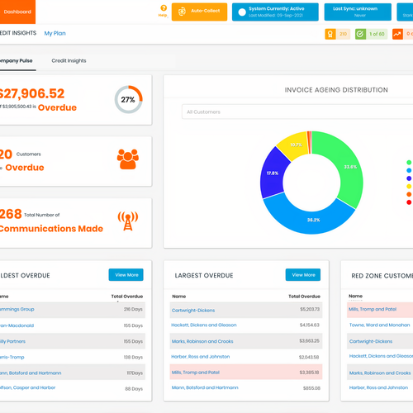Click the dark blue 17.8% donut segment
Viewport: 413px width, 413px height.
click(x=273, y=173)
